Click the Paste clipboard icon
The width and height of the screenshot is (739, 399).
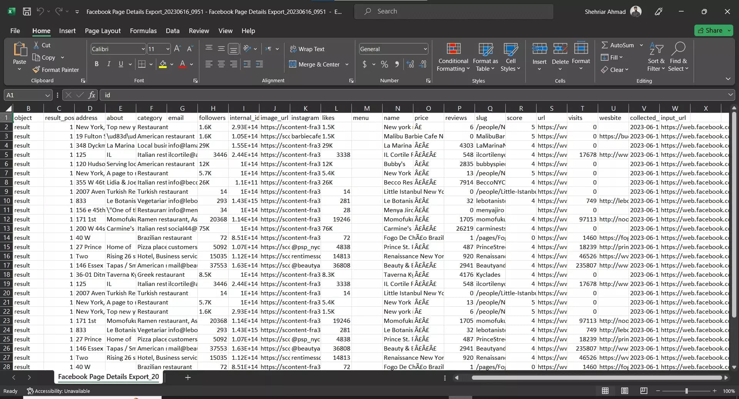coord(20,50)
